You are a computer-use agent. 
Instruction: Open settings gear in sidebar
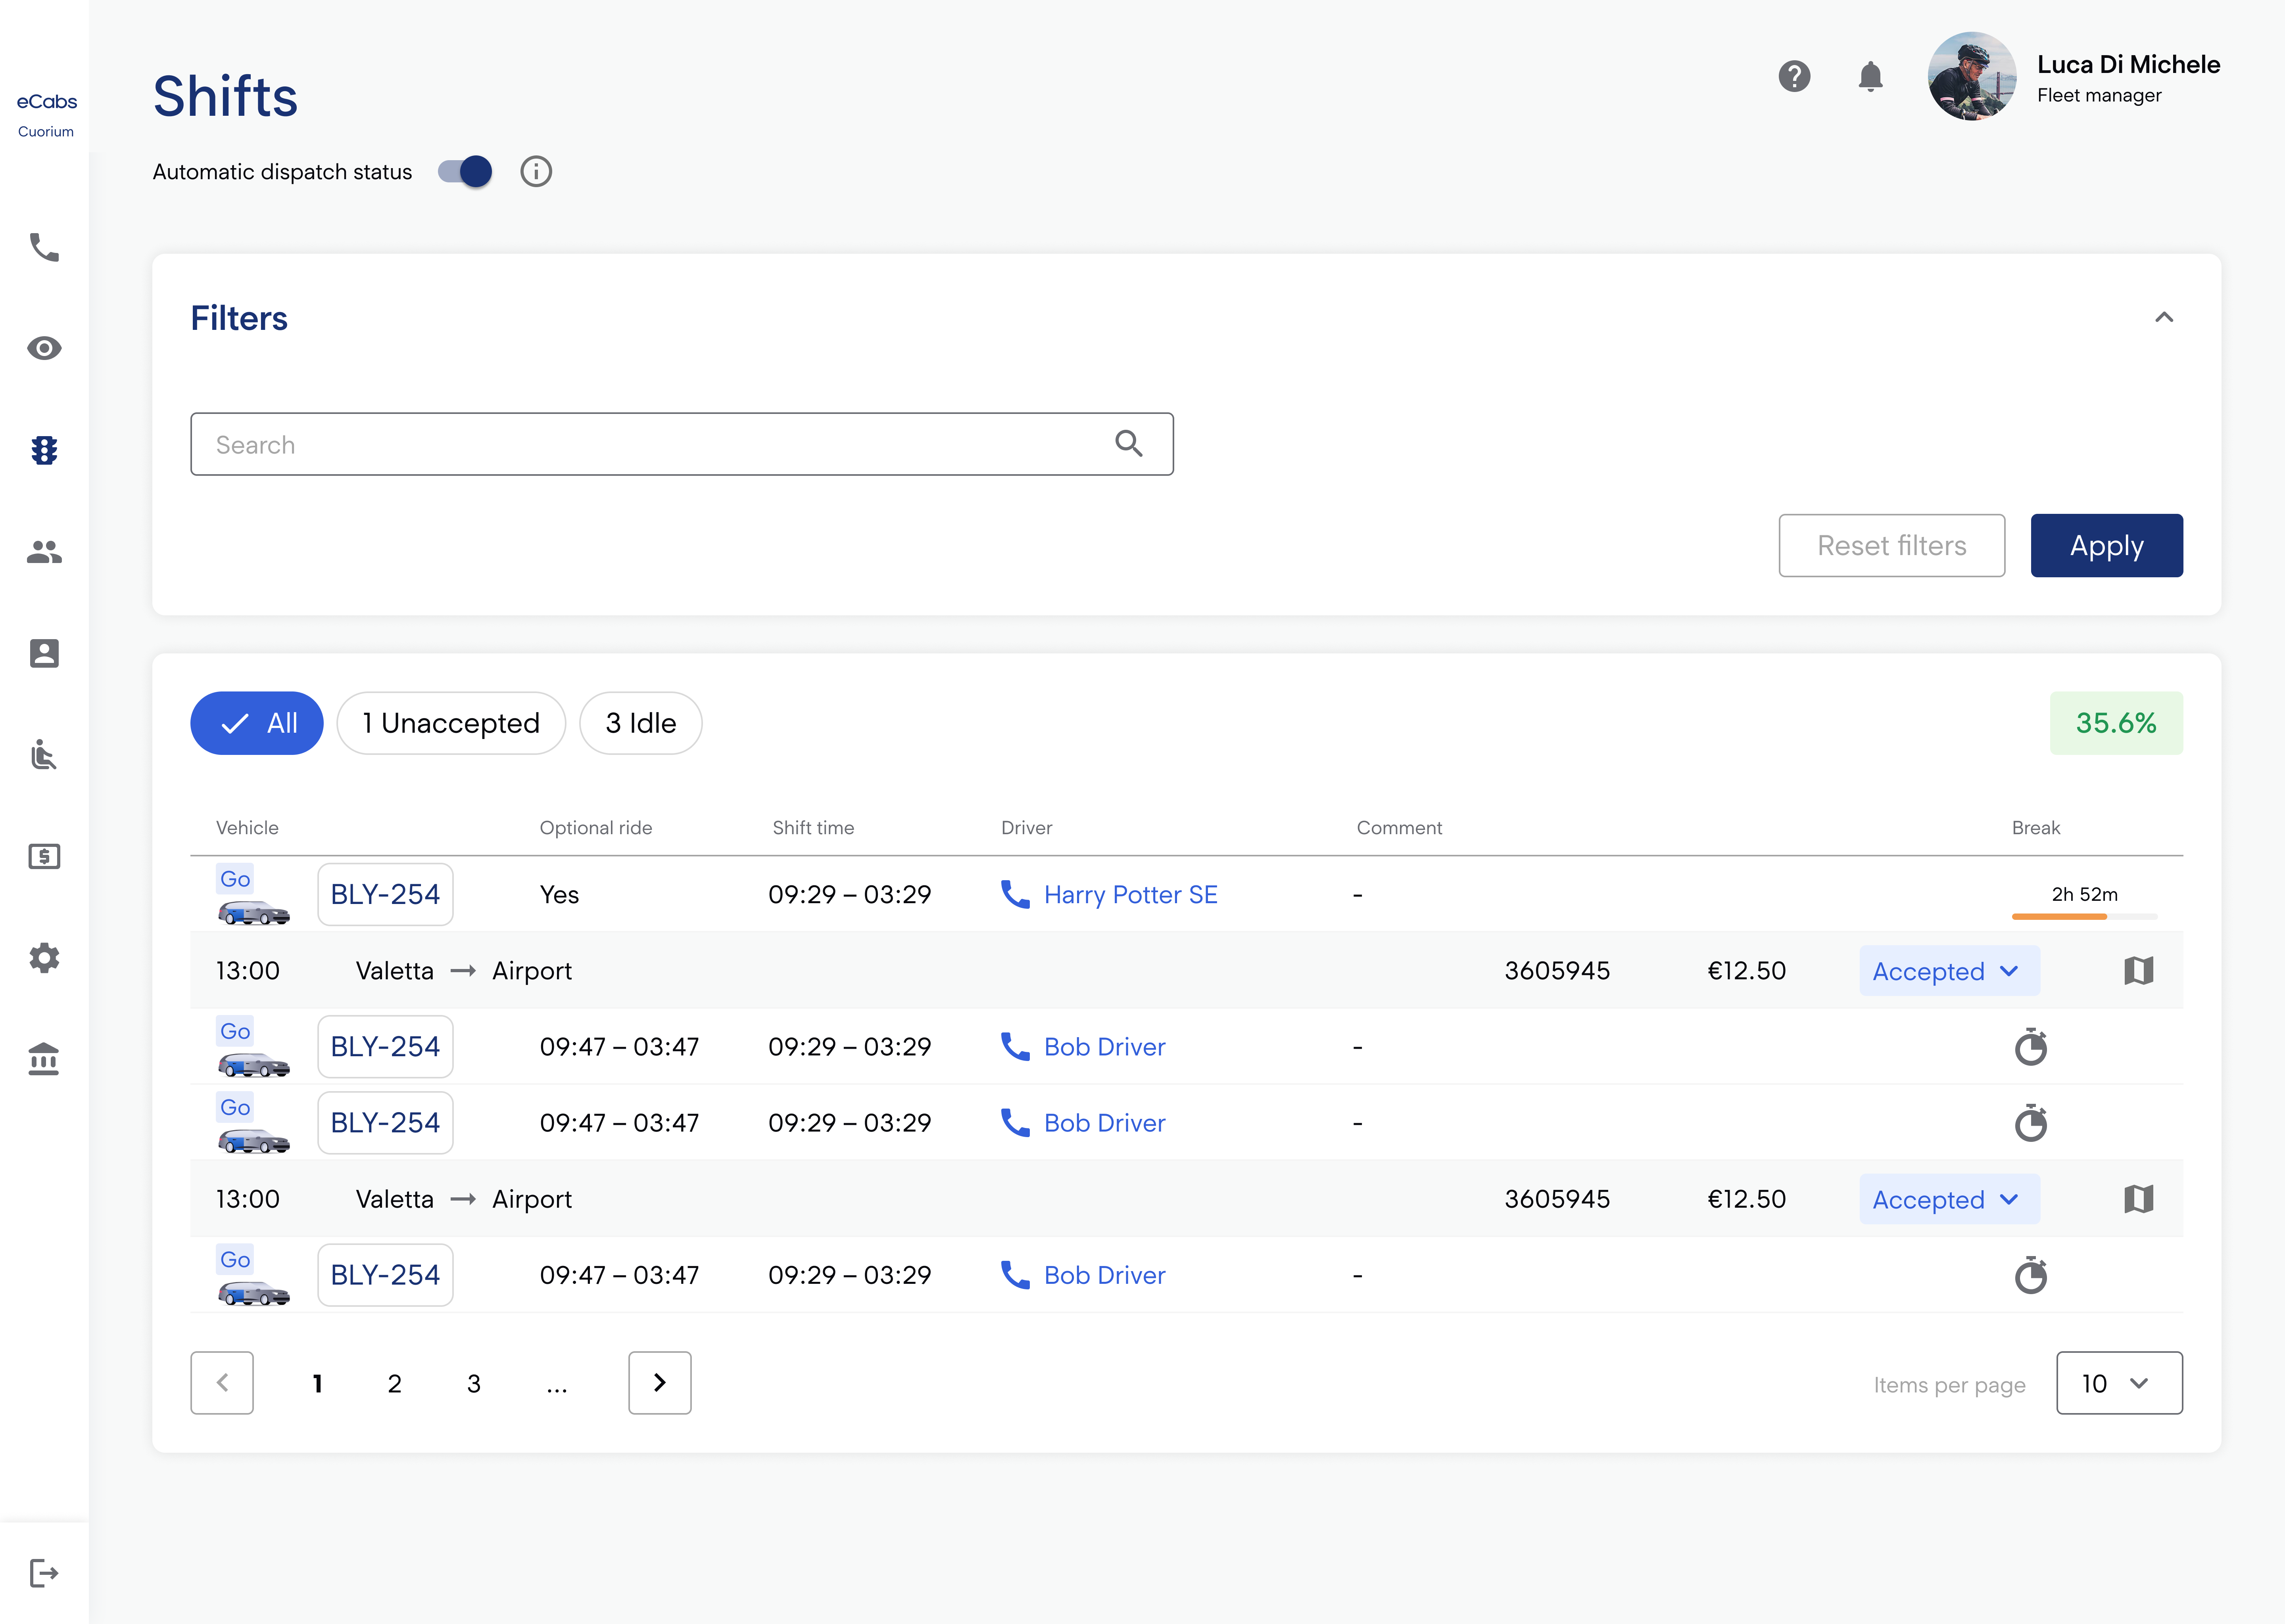point(44,958)
